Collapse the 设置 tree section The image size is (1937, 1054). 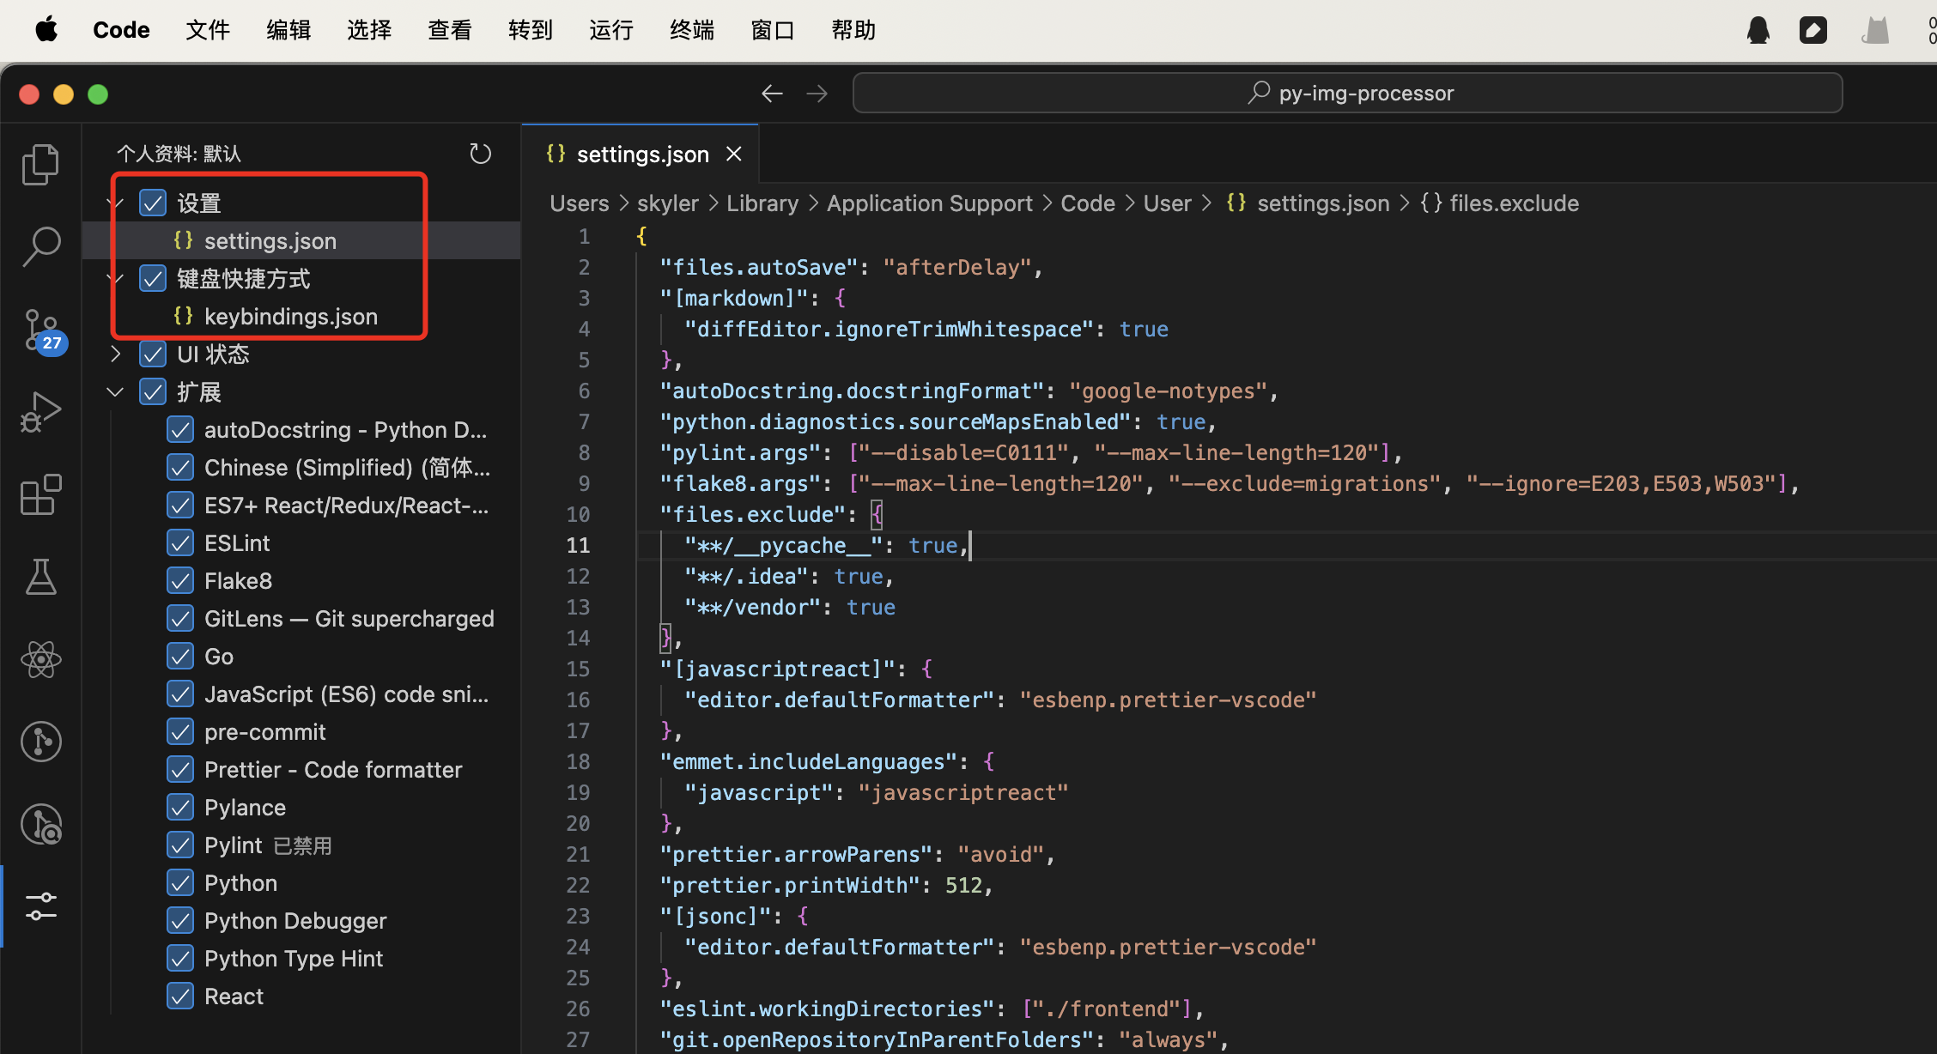(116, 203)
